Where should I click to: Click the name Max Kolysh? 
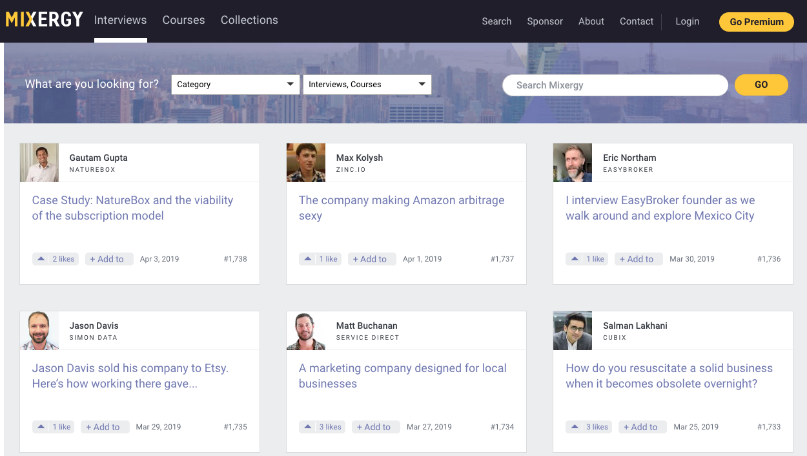(360, 158)
